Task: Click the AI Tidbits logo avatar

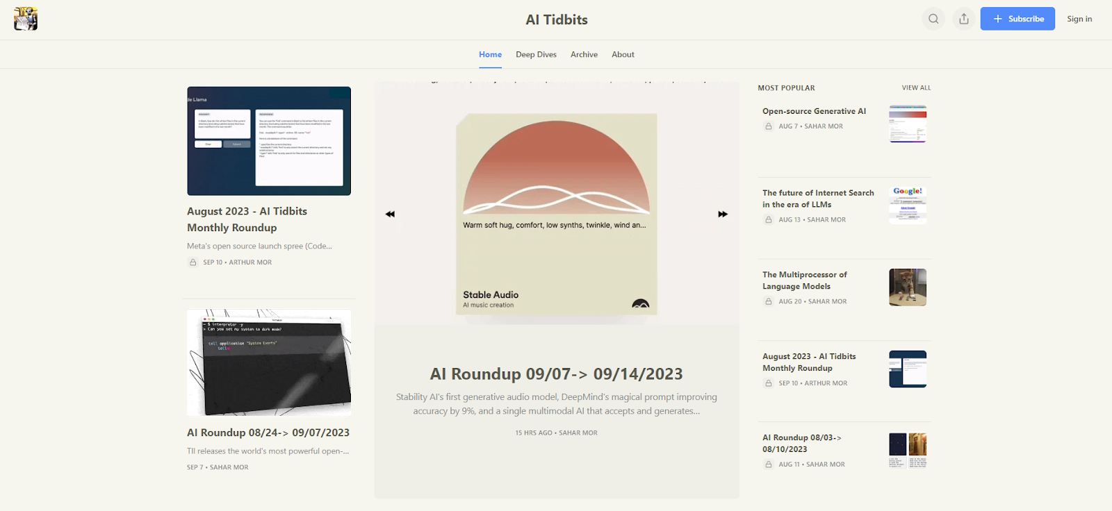Action: [26, 19]
